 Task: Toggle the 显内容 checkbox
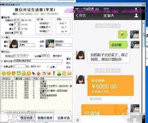[61, 56]
